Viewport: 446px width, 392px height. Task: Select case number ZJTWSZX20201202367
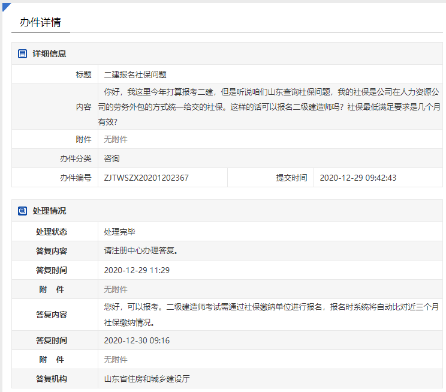pyautogui.click(x=146, y=178)
